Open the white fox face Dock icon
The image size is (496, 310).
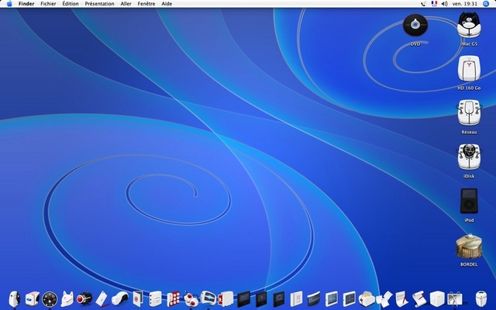[x=67, y=299]
